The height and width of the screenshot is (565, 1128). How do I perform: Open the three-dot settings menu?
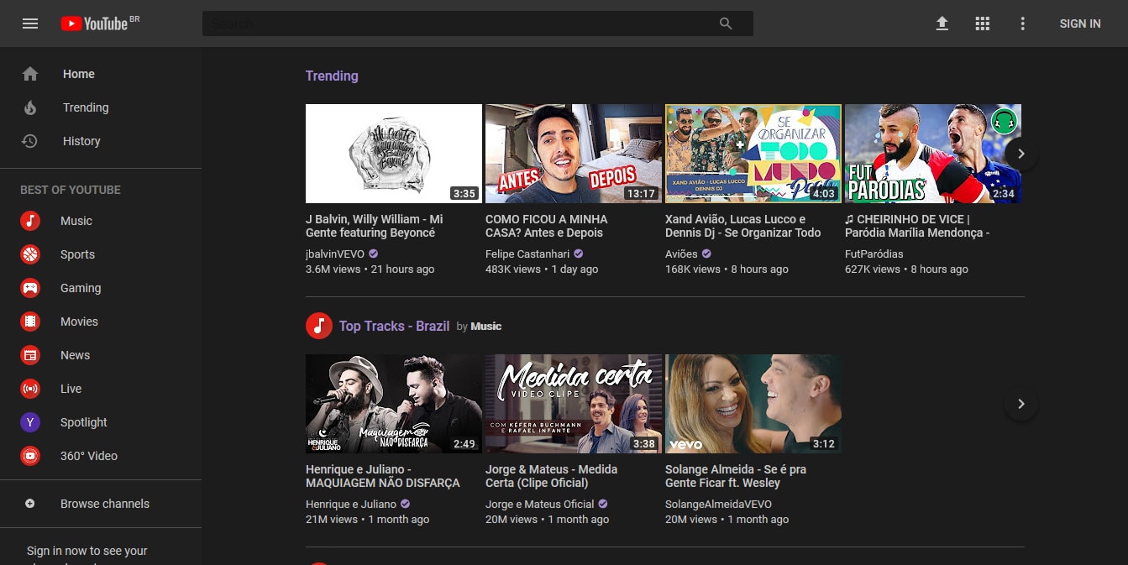tap(1022, 24)
